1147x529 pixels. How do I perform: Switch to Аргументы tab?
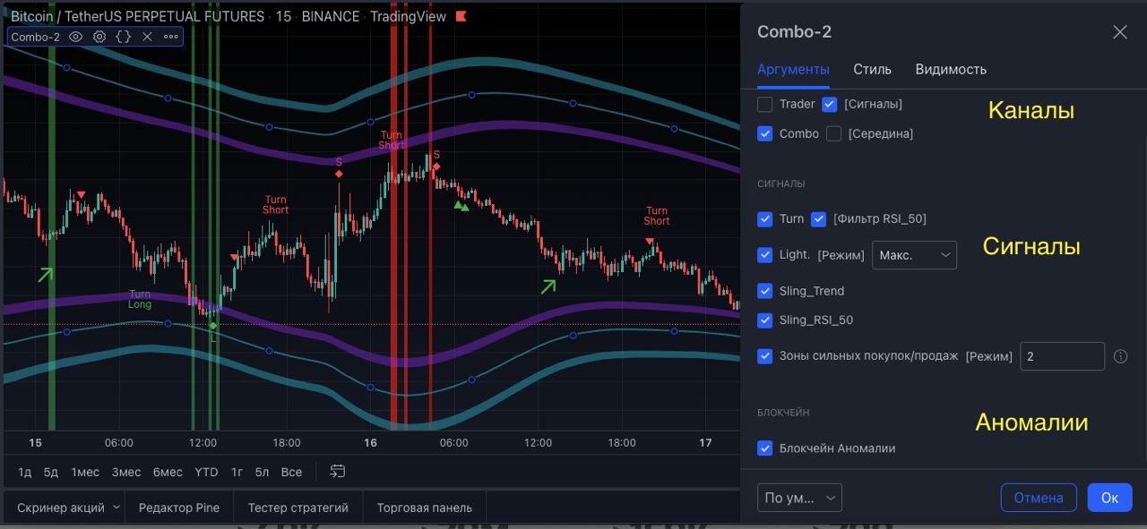793,69
